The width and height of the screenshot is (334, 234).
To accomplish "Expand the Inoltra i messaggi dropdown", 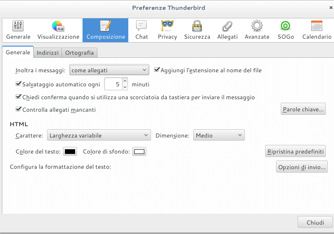I will [x=109, y=70].
